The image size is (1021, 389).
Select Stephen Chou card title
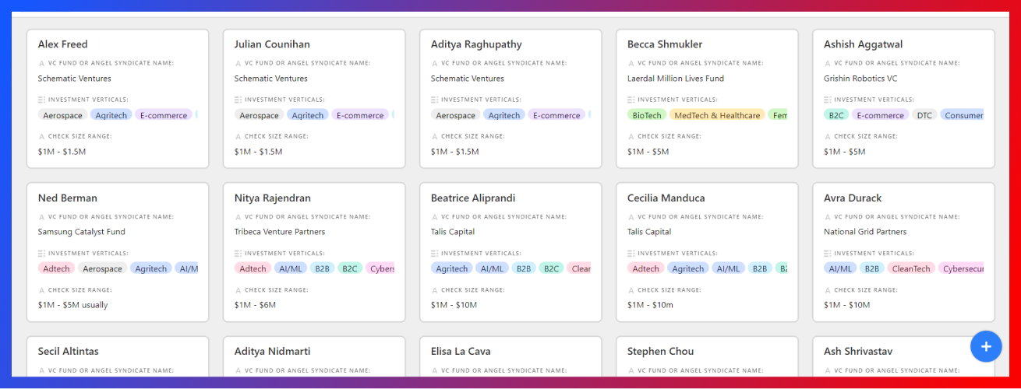click(660, 352)
